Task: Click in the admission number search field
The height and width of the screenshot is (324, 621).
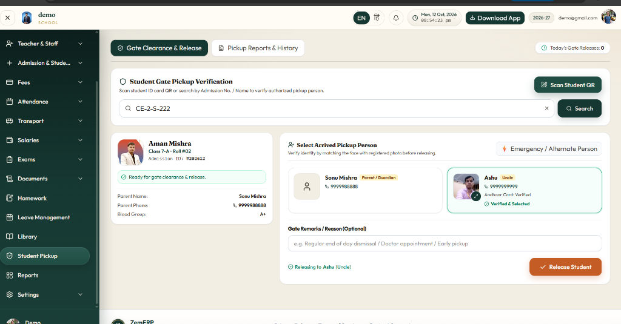Action: [337, 108]
